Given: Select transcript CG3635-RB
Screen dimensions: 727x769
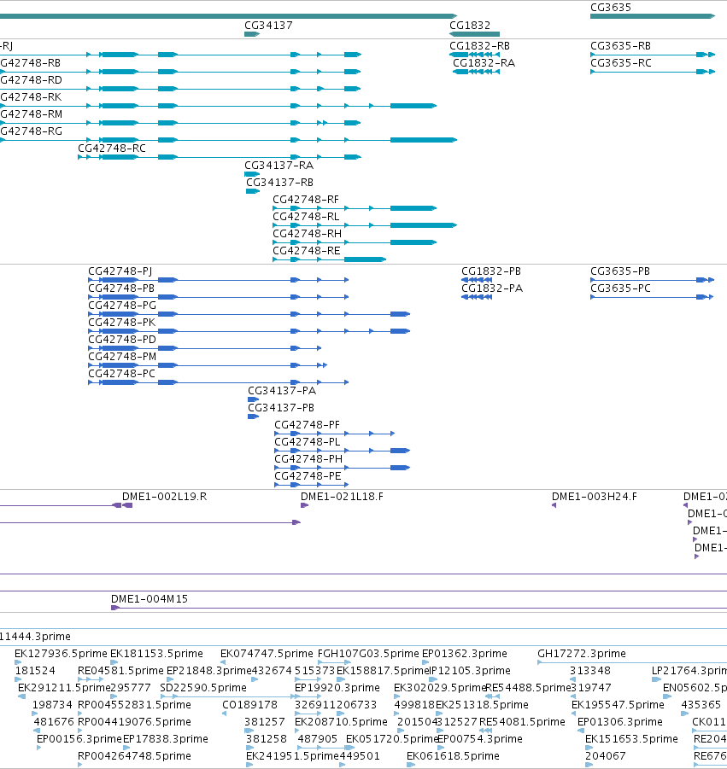Looking at the screenshot, I should (620, 46).
